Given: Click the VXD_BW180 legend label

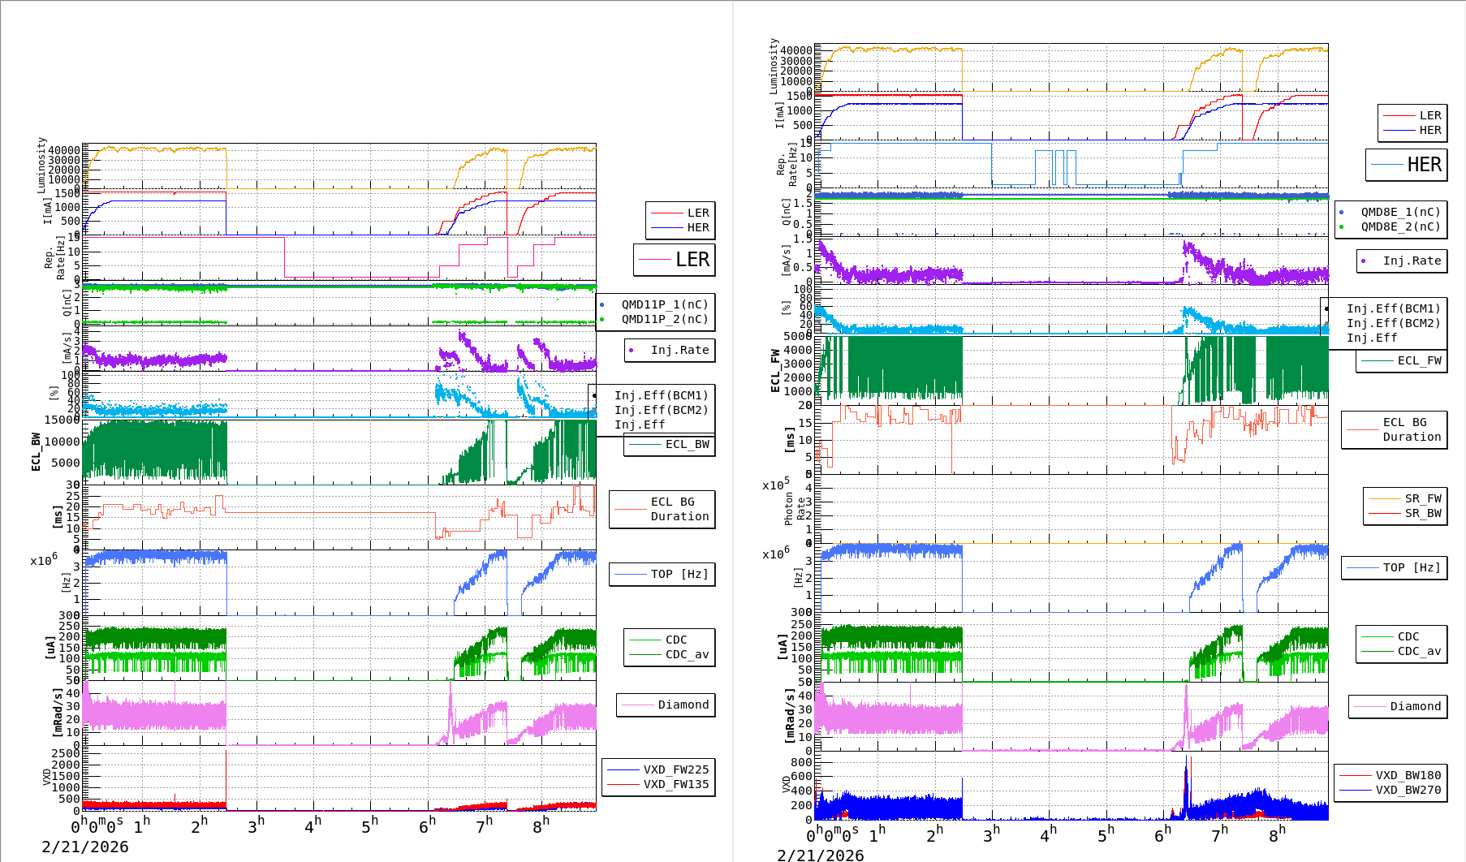Looking at the screenshot, I should tap(1408, 775).
